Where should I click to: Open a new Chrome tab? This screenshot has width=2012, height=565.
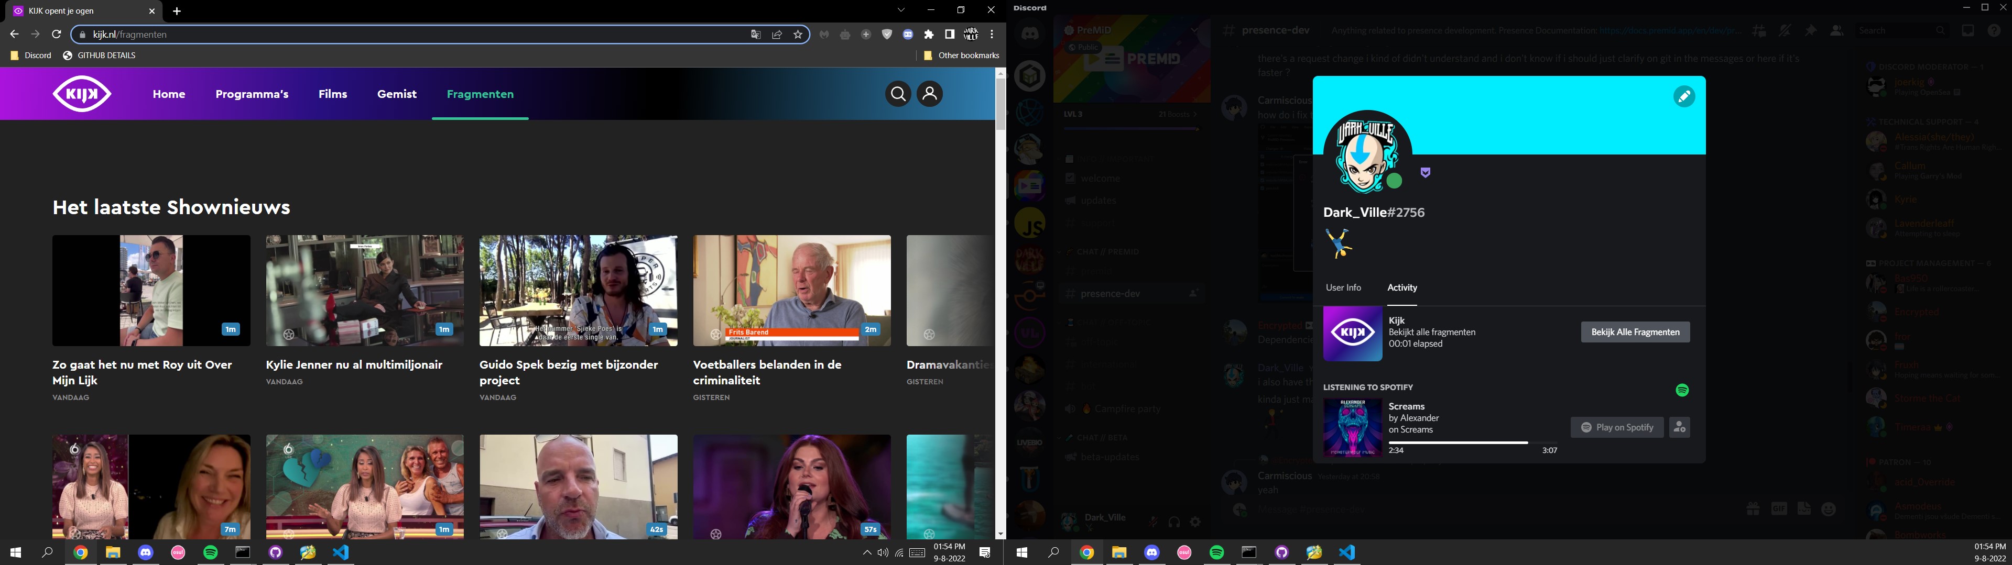(x=177, y=11)
